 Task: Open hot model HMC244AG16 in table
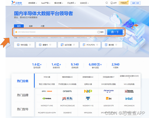pyautogui.click(x=129, y=106)
